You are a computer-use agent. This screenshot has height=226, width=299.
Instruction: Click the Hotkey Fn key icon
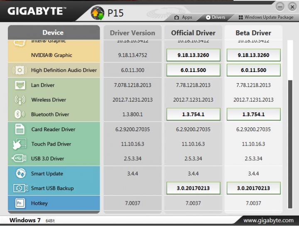(x=20, y=203)
